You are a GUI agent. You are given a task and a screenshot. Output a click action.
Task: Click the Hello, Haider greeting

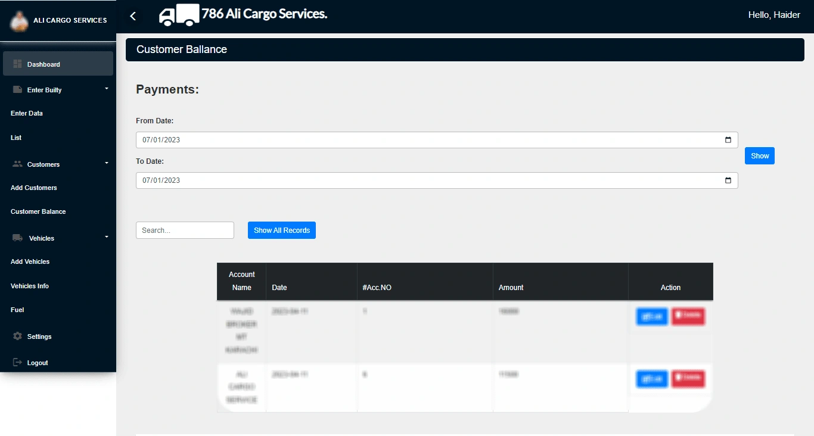(774, 15)
